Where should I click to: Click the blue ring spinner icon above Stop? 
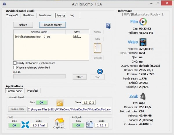point(100,71)
